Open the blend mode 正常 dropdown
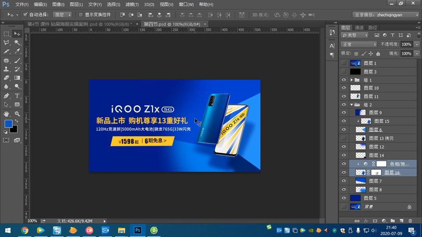Image resolution: width=422 pixels, height=237 pixels. (x=359, y=45)
